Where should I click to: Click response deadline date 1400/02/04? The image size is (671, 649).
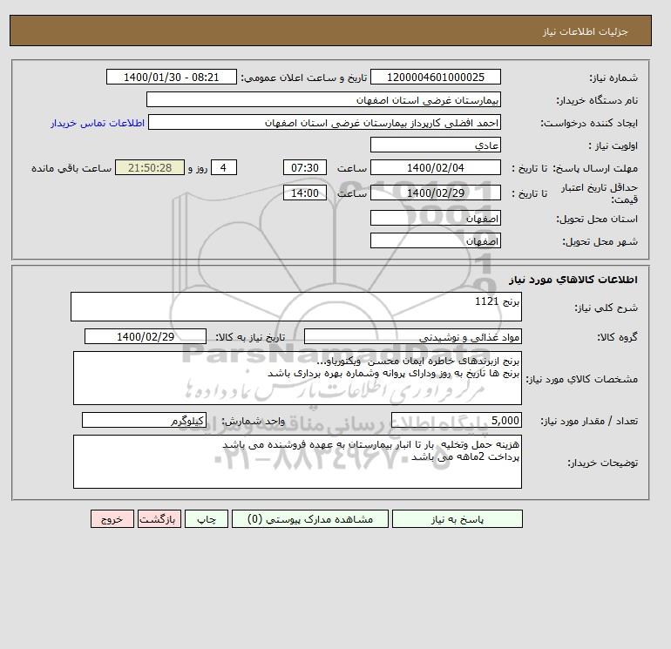point(435,168)
